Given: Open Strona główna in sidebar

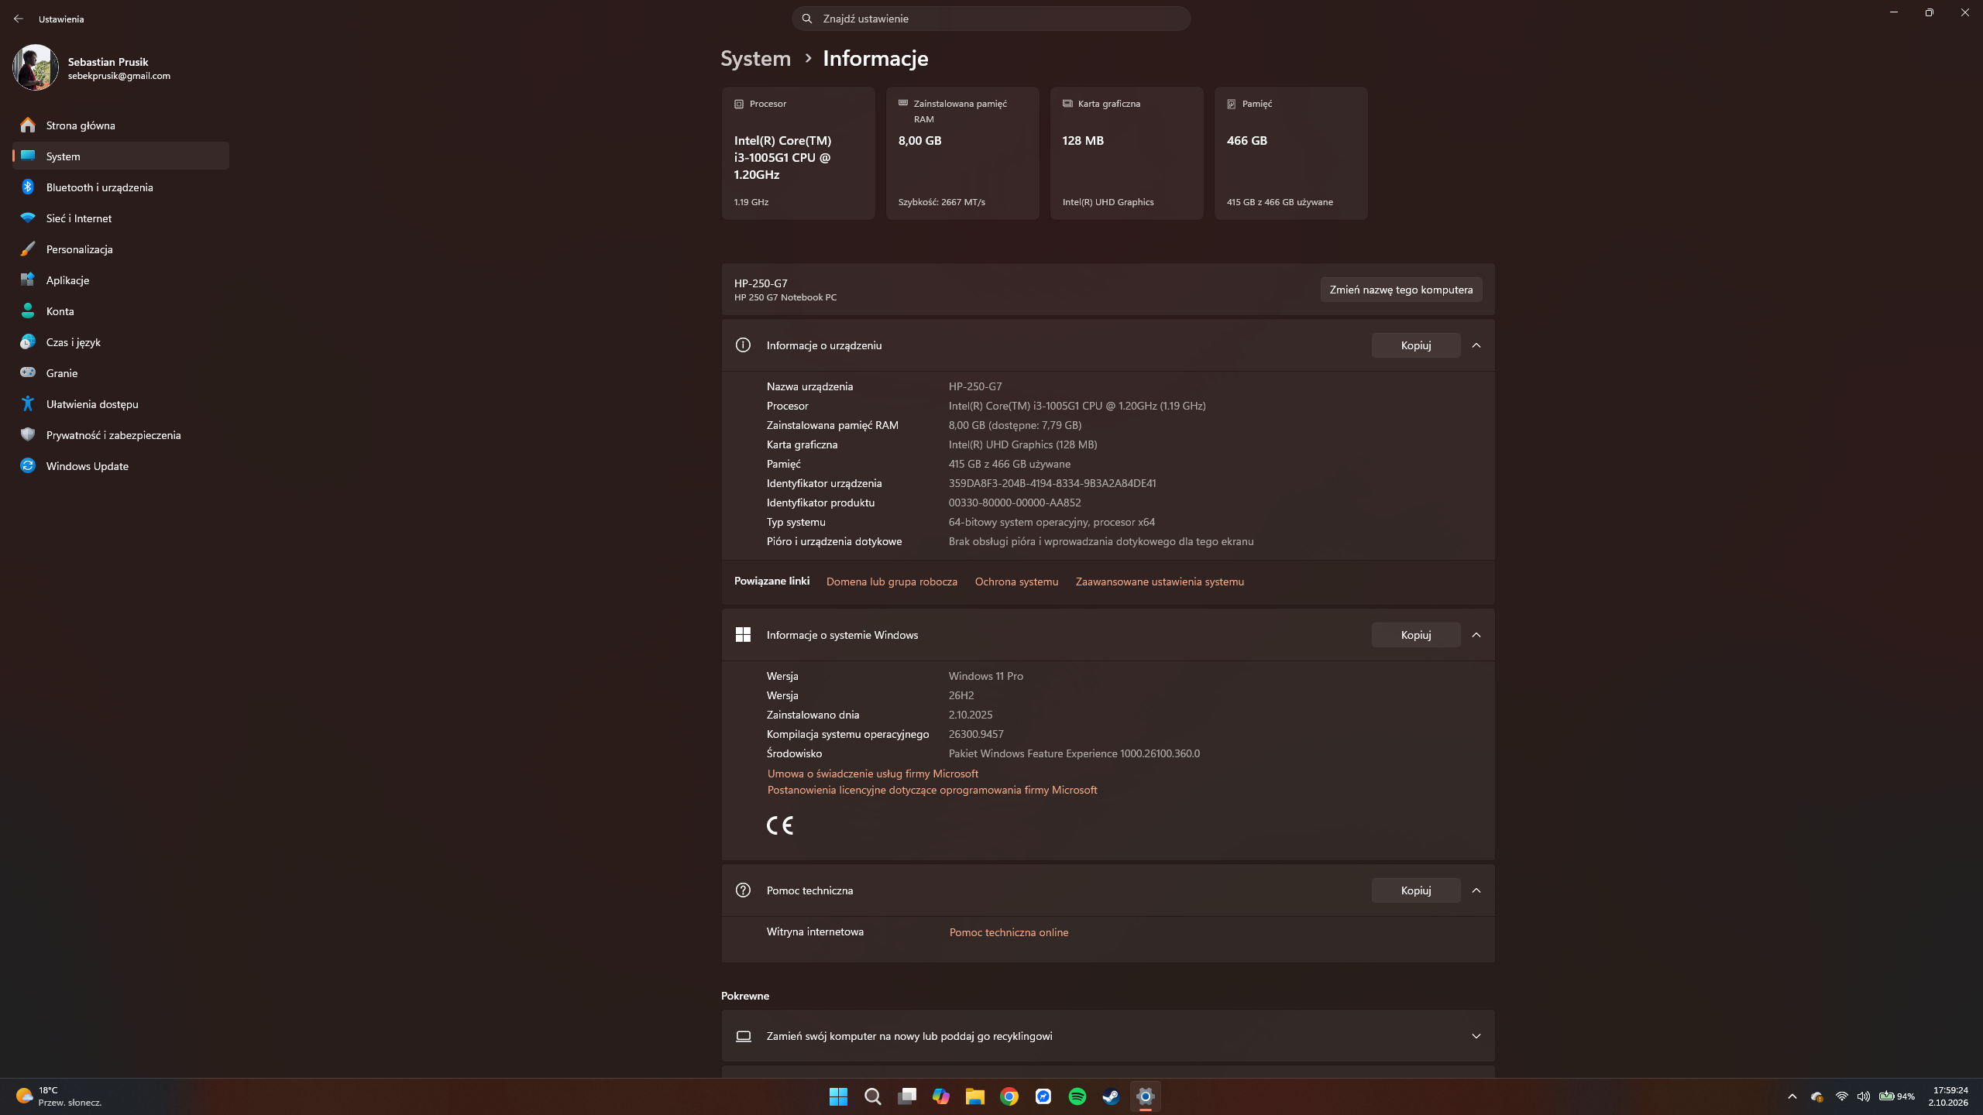Looking at the screenshot, I should (x=121, y=125).
